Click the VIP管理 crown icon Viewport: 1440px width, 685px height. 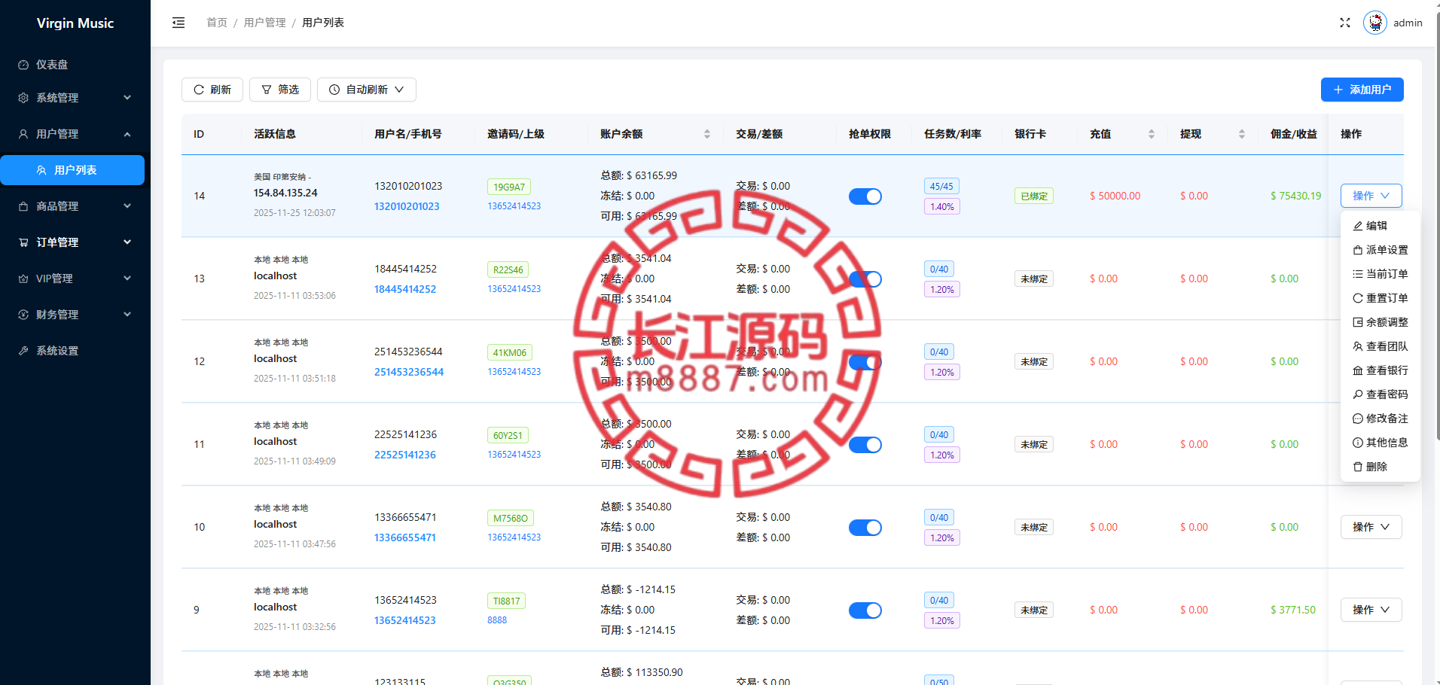point(23,279)
